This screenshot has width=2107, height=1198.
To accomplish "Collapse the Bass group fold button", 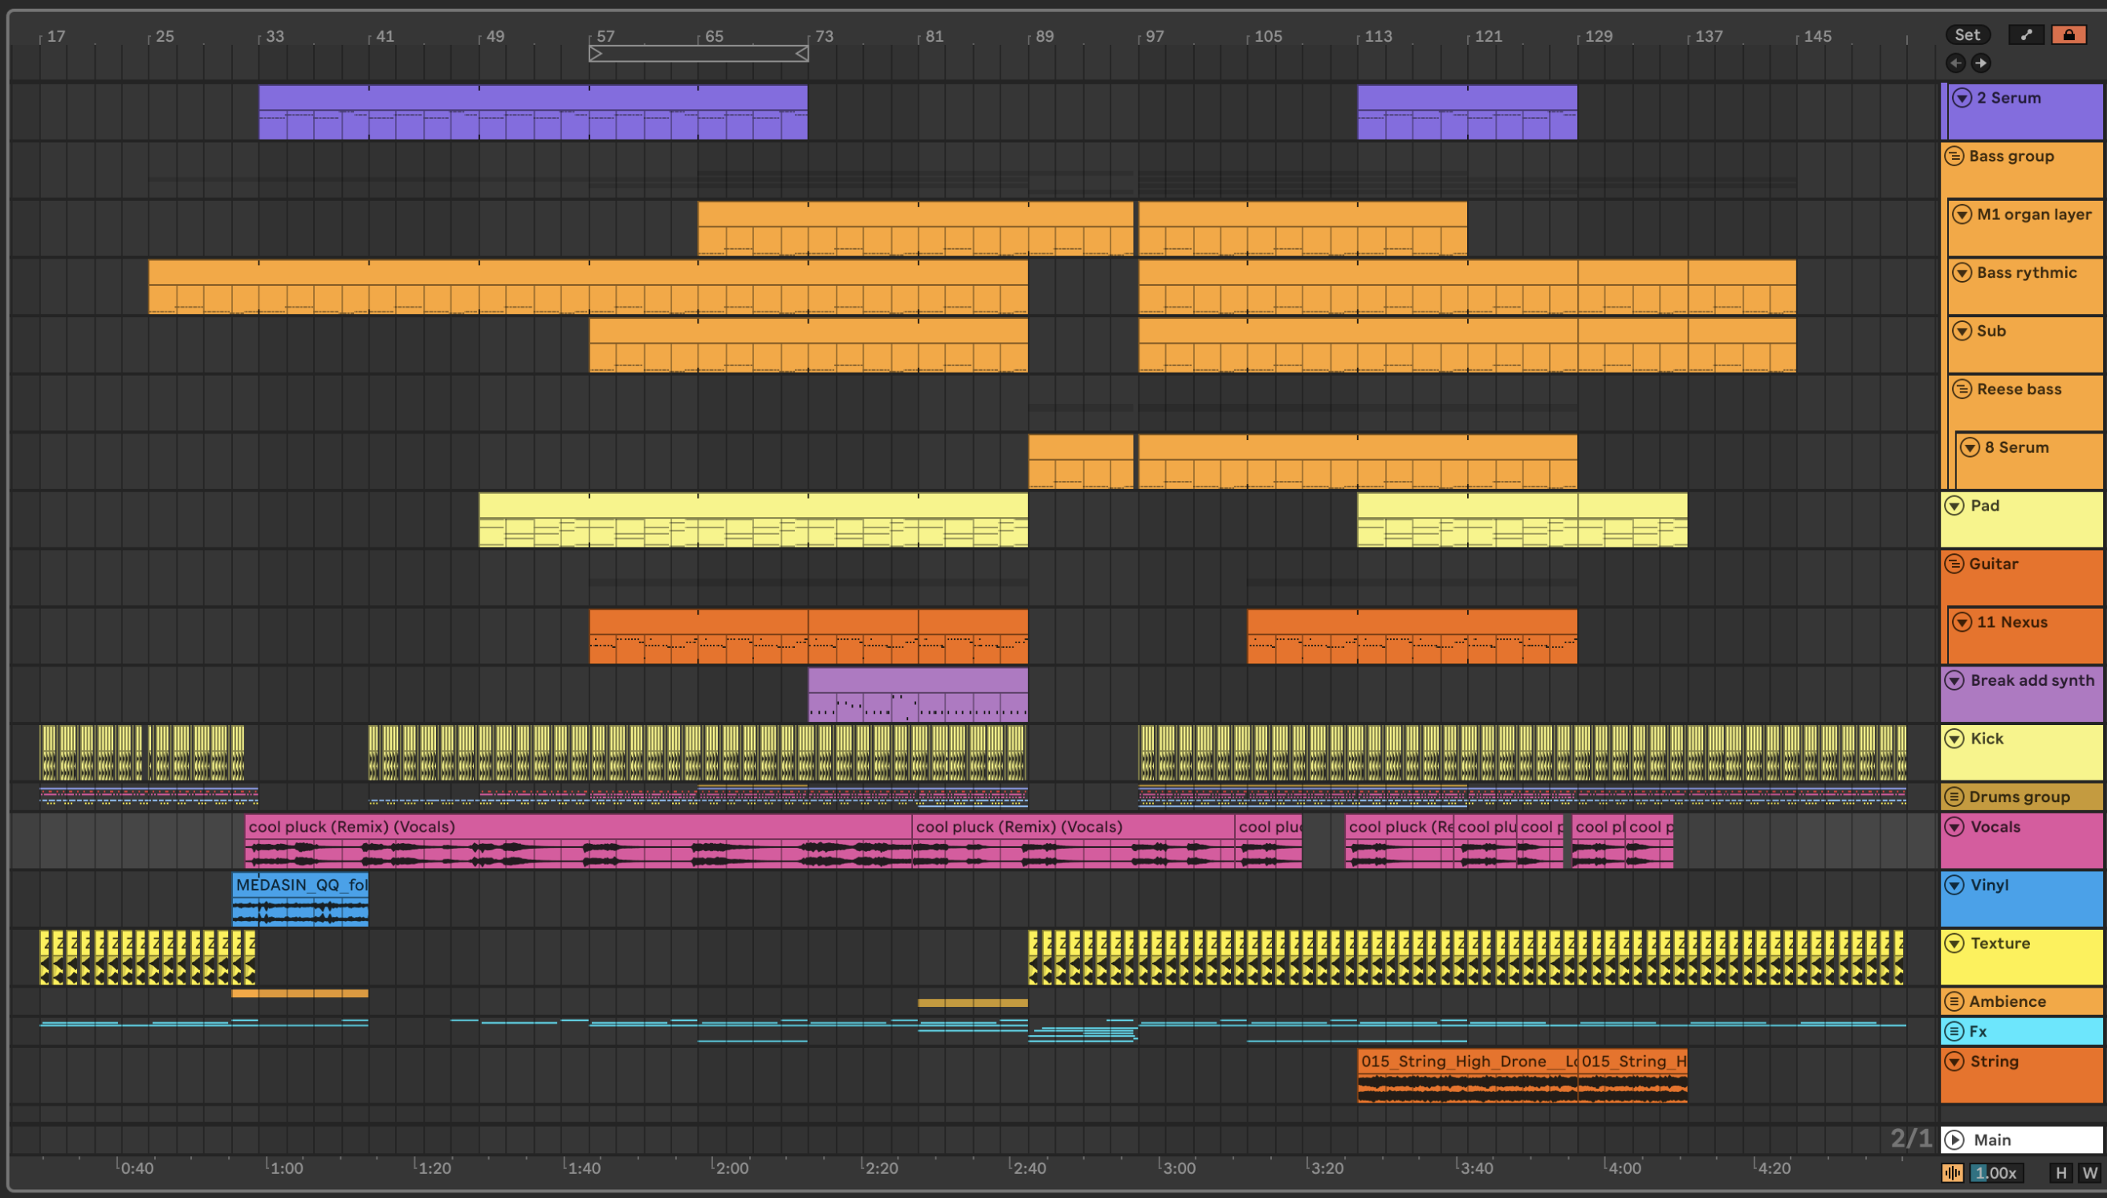I will pyautogui.click(x=1954, y=157).
